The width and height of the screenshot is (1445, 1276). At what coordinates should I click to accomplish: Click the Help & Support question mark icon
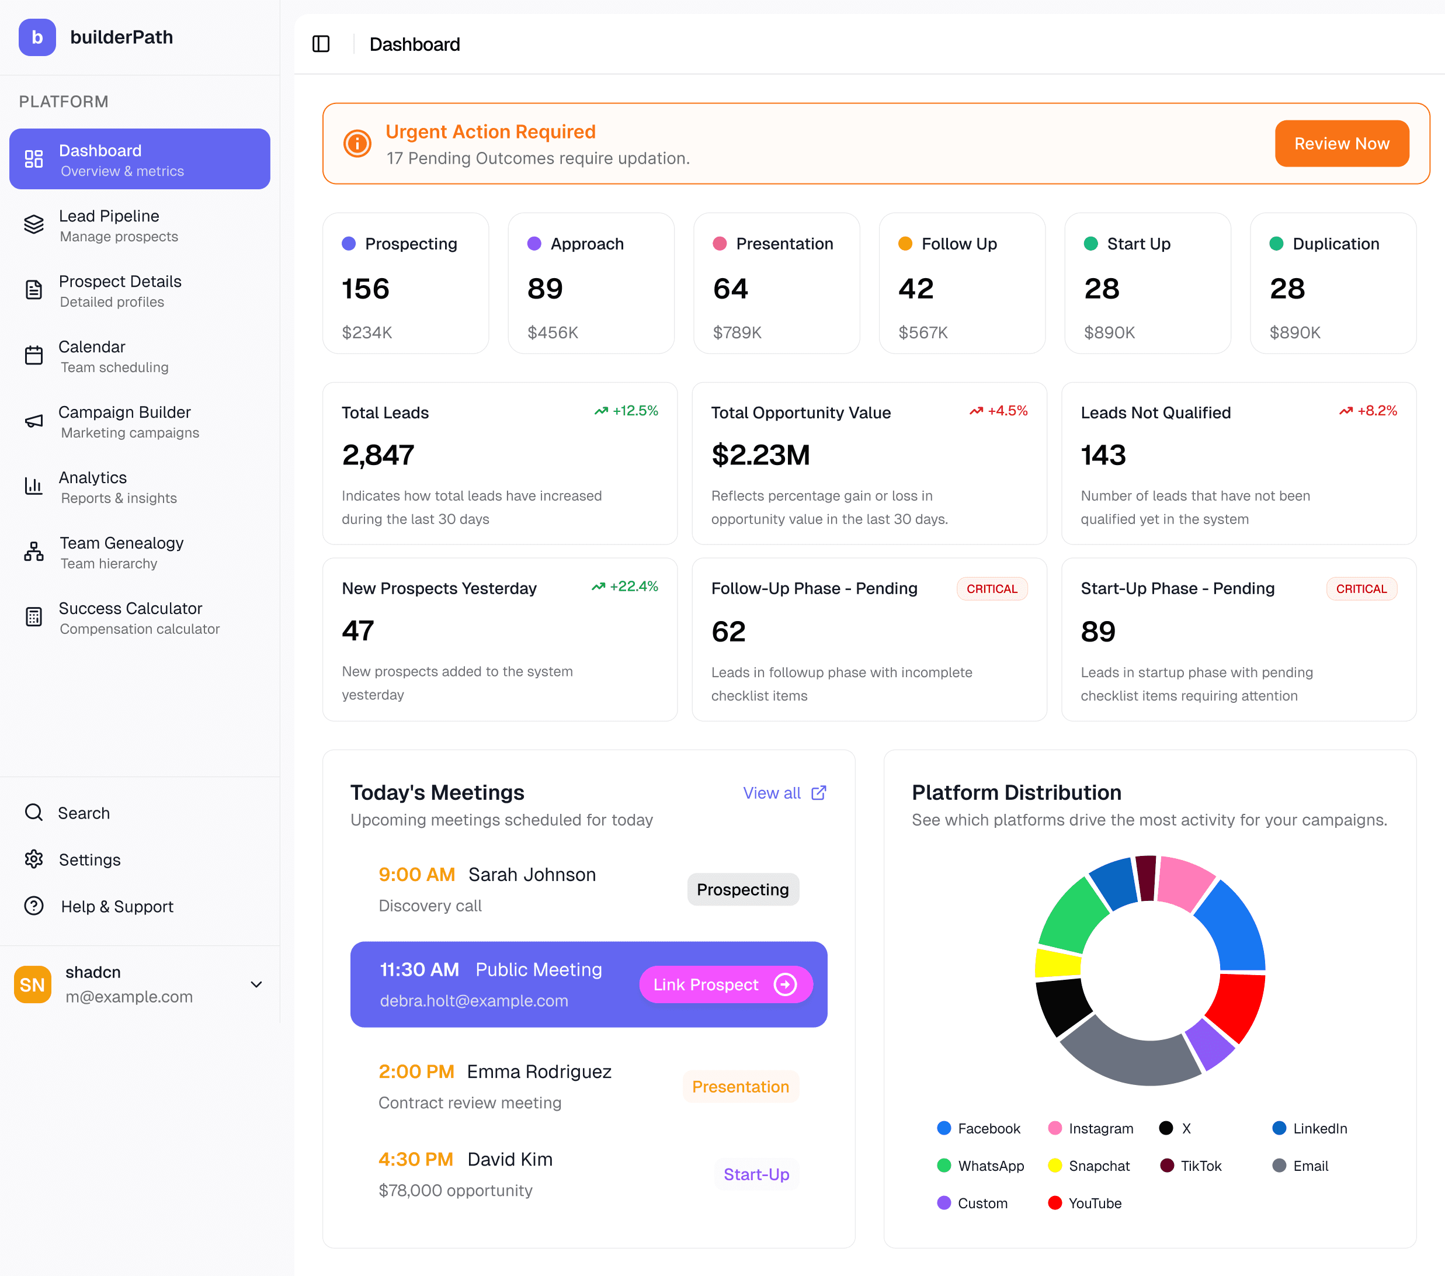[x=33, y=906]
